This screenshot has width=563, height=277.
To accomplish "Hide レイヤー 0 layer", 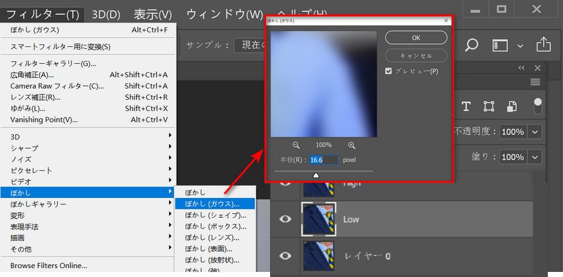I will pyautogui.click(x=285, y=255).
